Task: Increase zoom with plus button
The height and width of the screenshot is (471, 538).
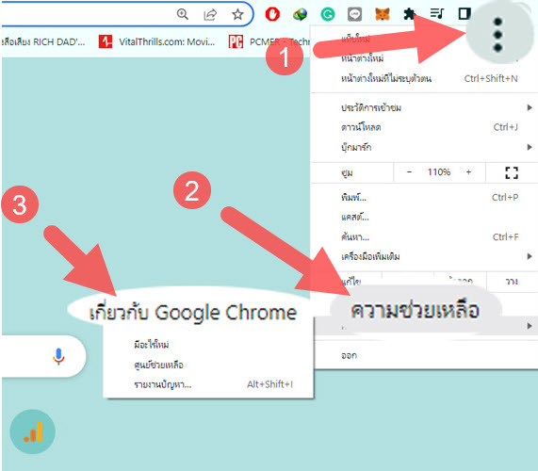Action: pyautogui.click(x=468, y=171)
